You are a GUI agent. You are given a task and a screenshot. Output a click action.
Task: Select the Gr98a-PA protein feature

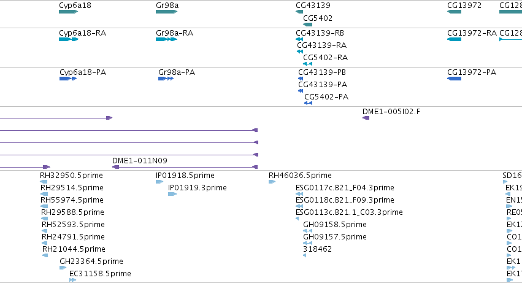[166, 79]
